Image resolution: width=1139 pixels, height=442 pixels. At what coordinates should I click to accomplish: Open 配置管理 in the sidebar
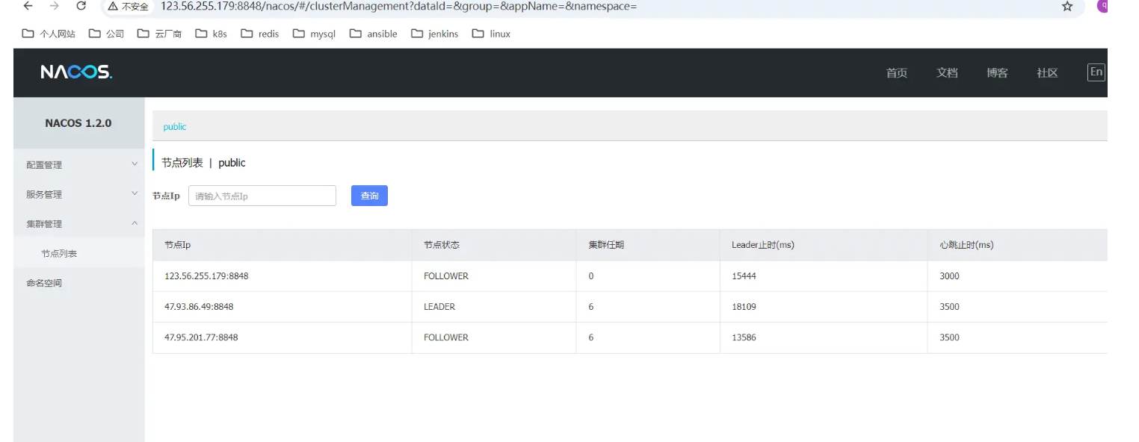(x=44, y=165)
